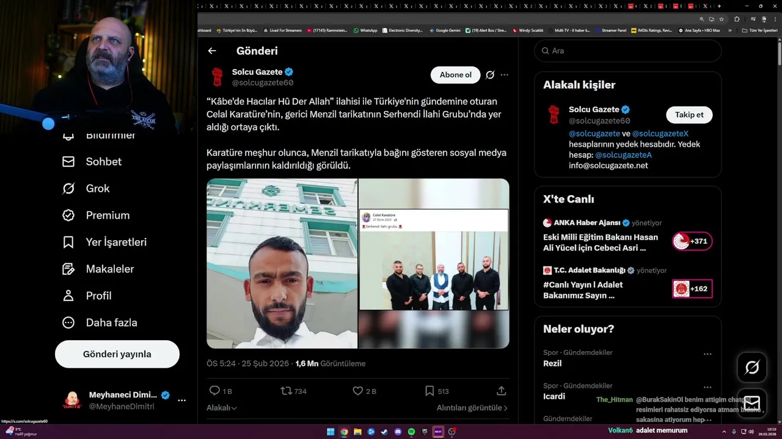Open Google Gemini bookmark
Image resolution: width=782 pixels, height=439 pixels.
pyautogui.click(x=445, y=30)
